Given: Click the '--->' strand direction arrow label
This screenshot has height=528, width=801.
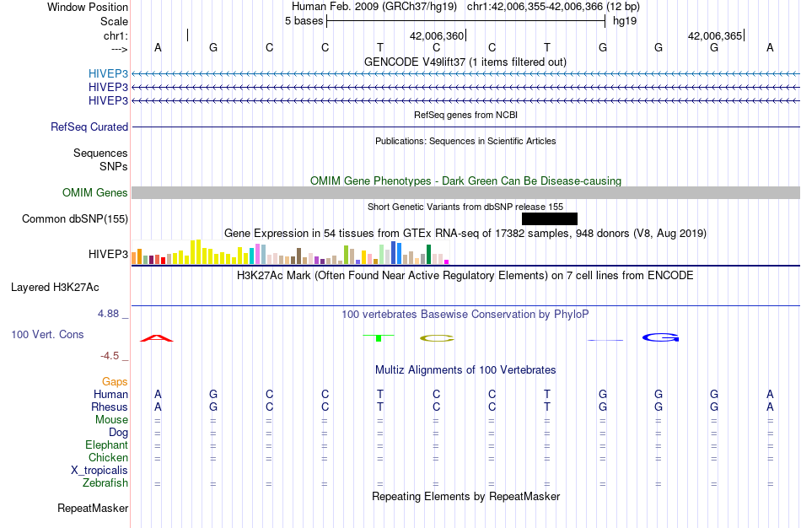Looking at the screenshot, I should click(x=120, y=49).
